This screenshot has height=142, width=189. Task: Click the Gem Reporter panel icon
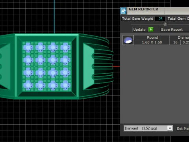(123, 11)
